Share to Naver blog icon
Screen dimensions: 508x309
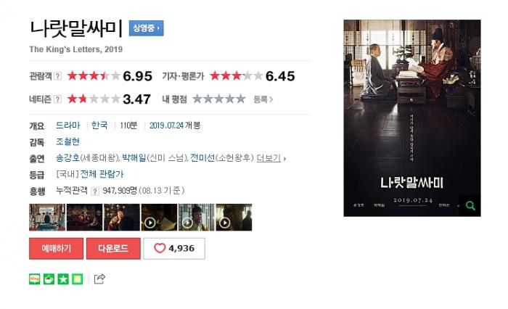click(35, 279)
